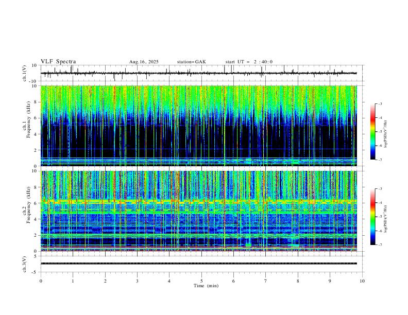Click the ch.3 flat voltage trace

point(199,264)
